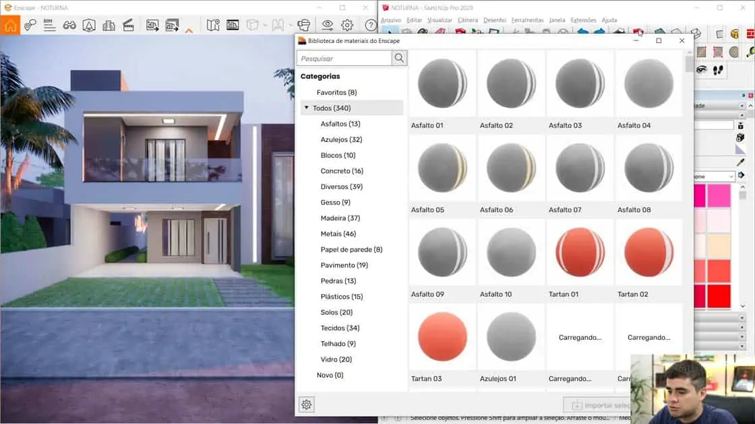Open the Ferramentas menu

[527, 20]
